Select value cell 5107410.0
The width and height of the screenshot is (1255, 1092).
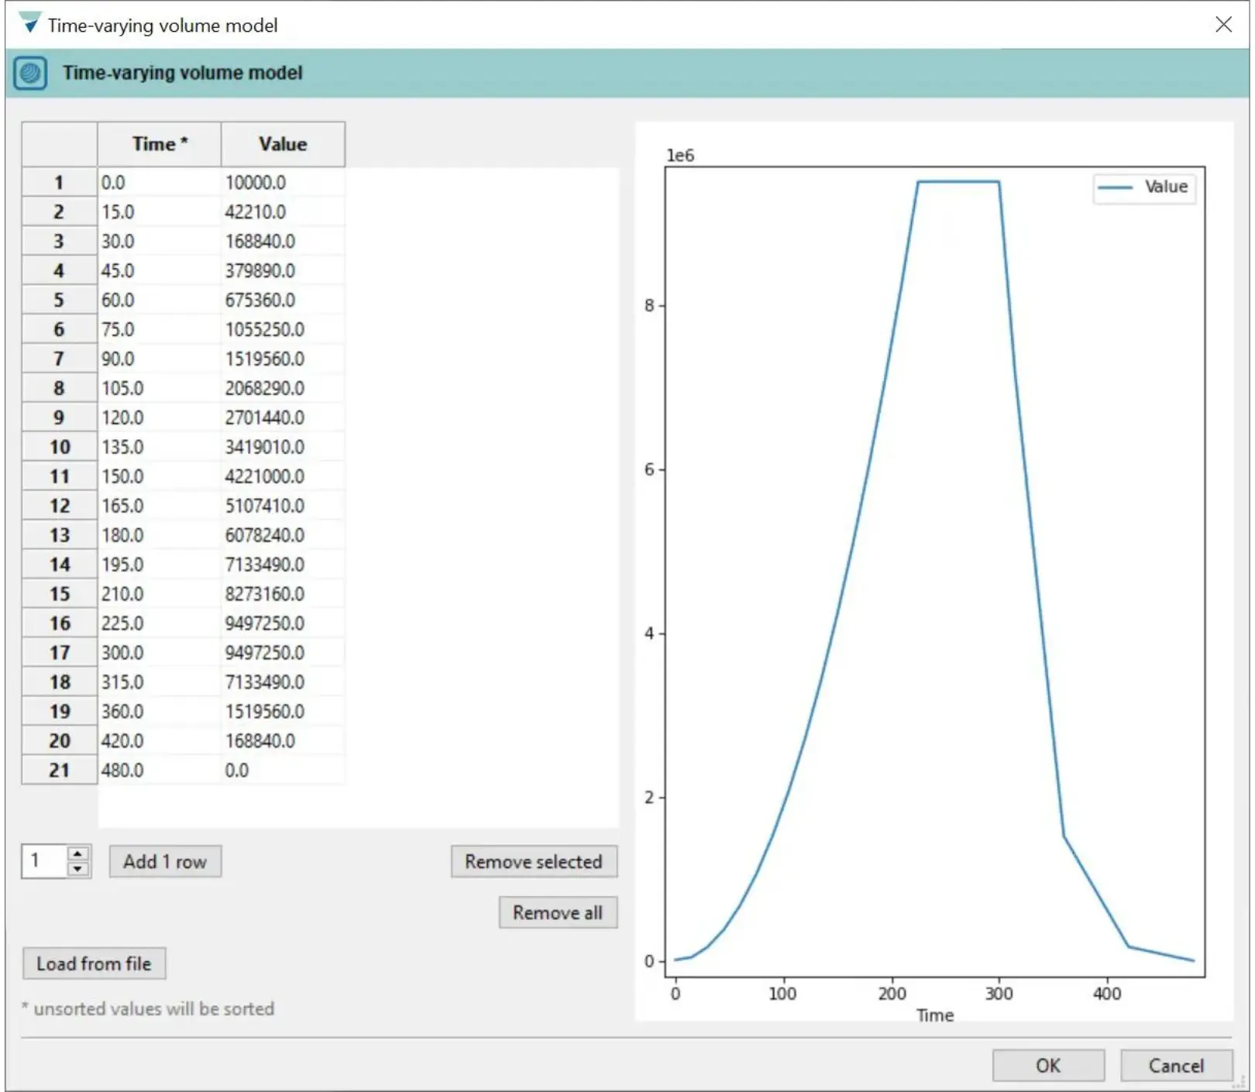coord(283,506)
